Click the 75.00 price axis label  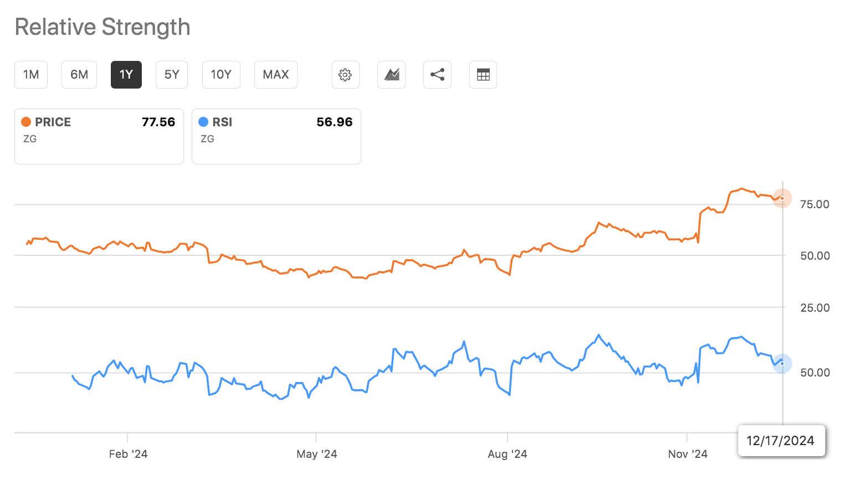tap(814, 204)
